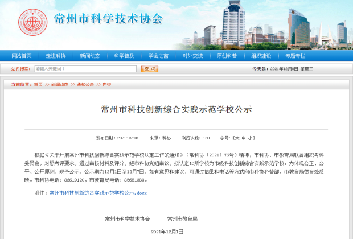Open 专题专栏 navigation item

295,56
